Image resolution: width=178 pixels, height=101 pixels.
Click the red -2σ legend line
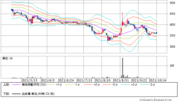(x=107, y=85)
